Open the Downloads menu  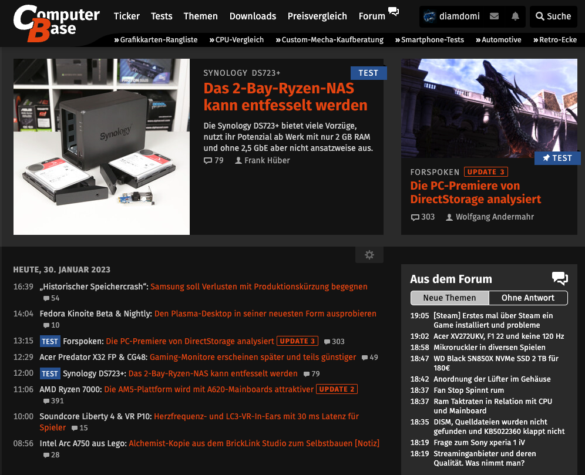point(253,16)
